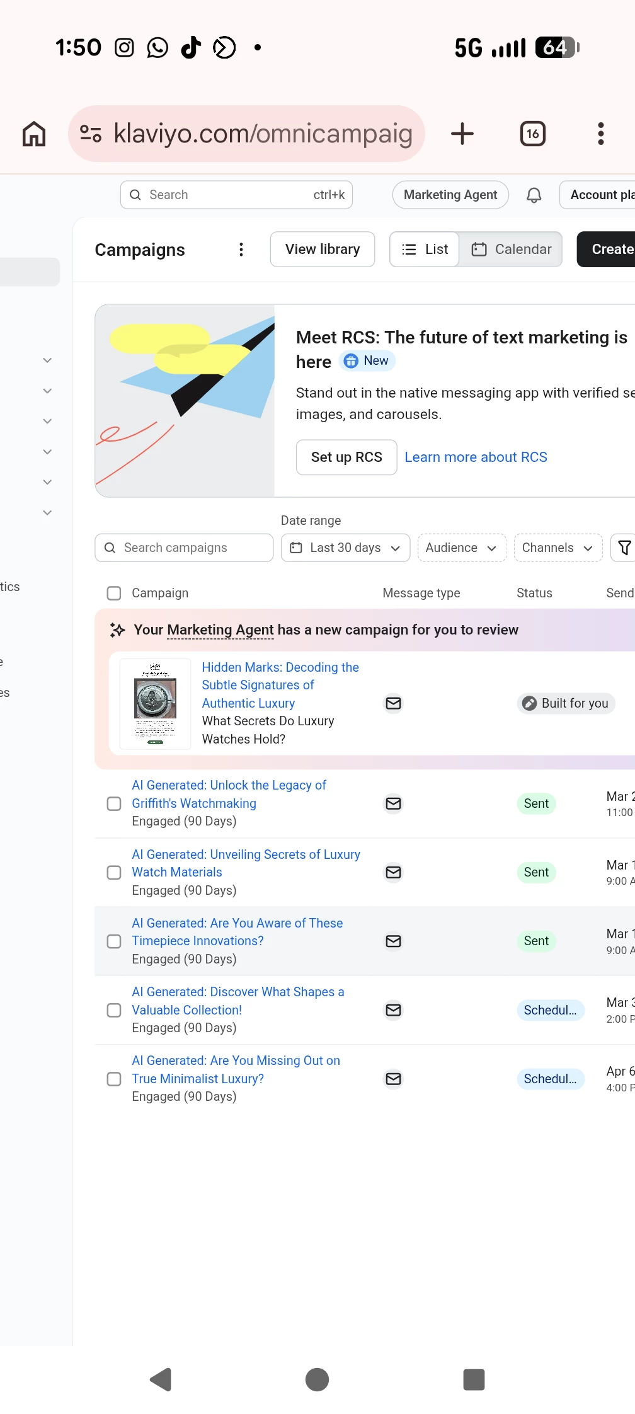The height and width of the screenshot is (1414, 635).
Task: Focus the top Search field
Action: coord(236,195)
